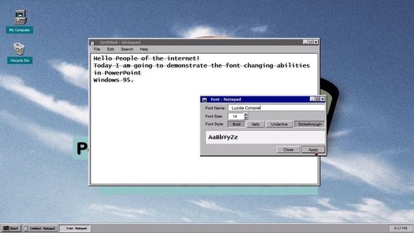Maximize the Notepad window
This screenshot has width=414, height=233.
(x=310, y=42)
